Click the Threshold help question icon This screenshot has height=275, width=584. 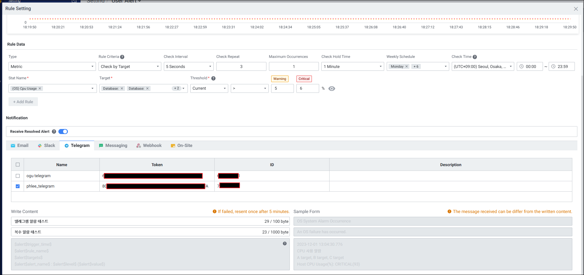[x=213, y=78]
